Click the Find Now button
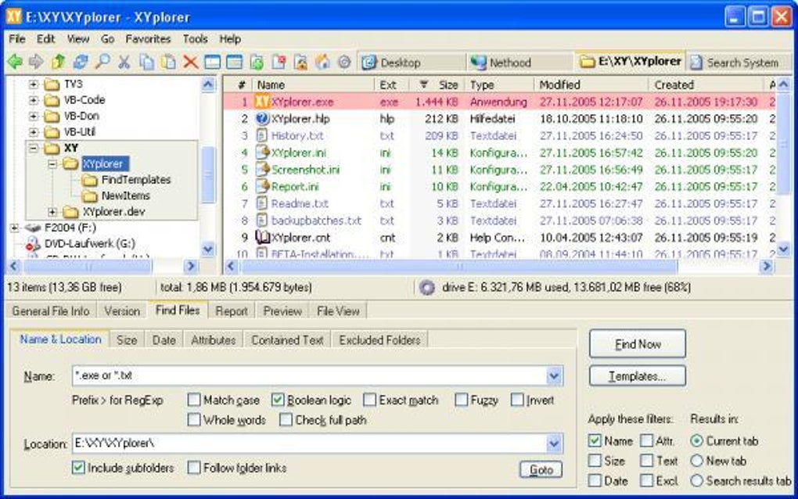798x499 pixels. tap(637, 344)
